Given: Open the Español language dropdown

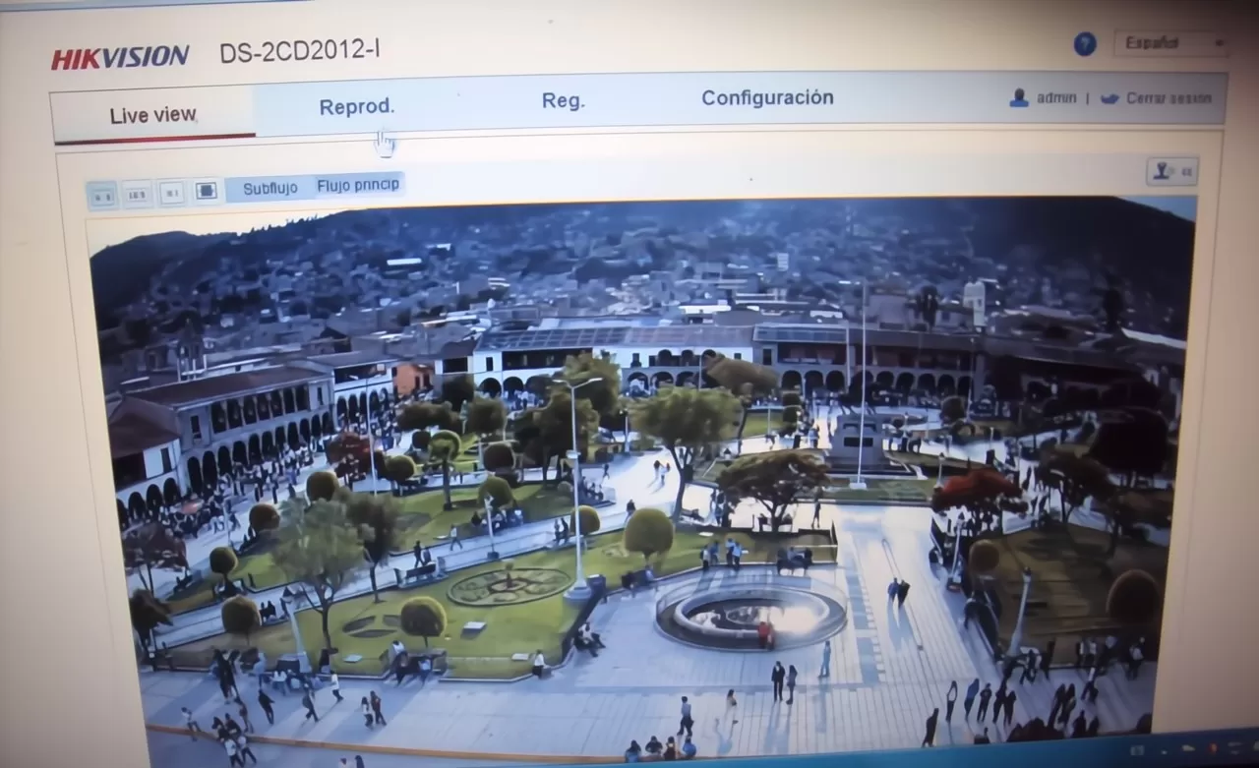Looking at the screenshot, I should tap(1171, 43).
